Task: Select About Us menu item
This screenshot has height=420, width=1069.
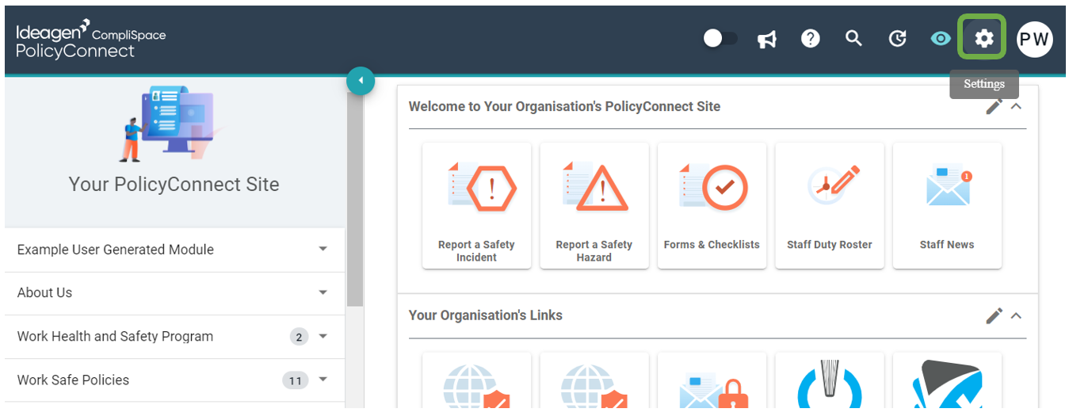Action: tap(174, 293)
